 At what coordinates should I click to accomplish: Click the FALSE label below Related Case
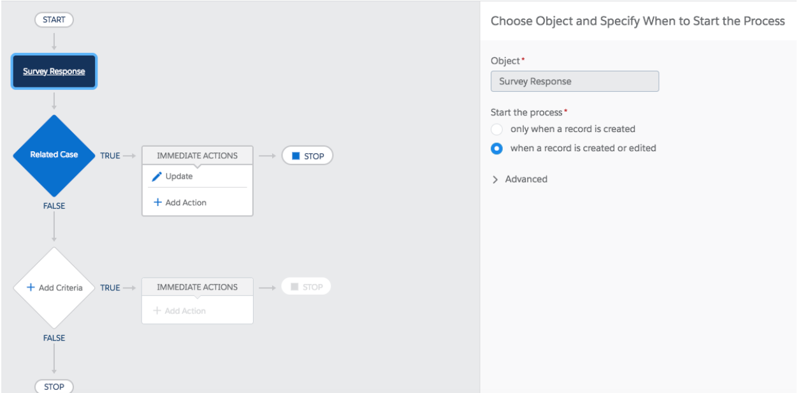tap(54, 206)
